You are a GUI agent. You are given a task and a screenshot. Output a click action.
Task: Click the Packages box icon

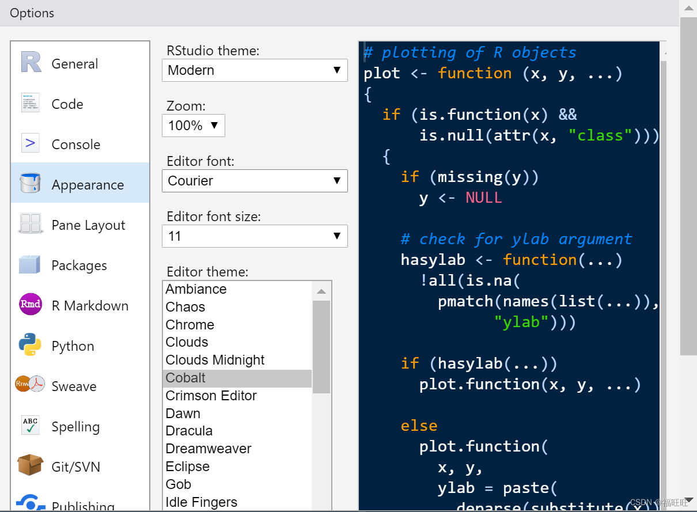point(29,264)
